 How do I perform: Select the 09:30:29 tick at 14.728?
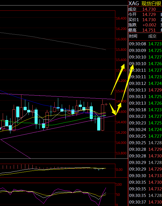[145, 163]
